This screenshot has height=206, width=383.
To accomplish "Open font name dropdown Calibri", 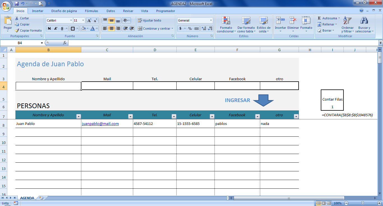I will pos(71,20).
